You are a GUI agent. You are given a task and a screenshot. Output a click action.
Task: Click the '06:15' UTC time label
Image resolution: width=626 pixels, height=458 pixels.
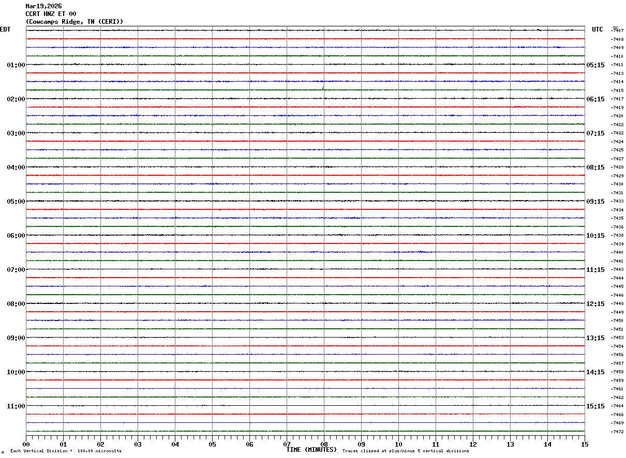pos(595,99)
